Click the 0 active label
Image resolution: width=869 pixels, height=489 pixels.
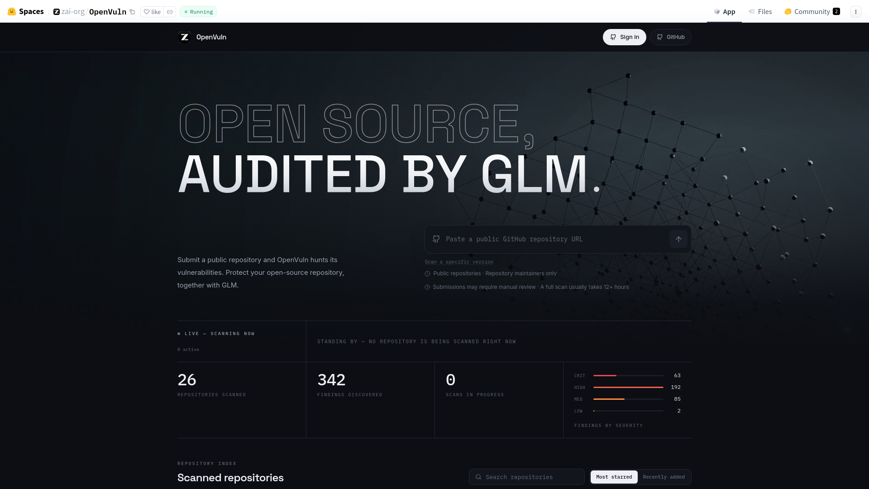pos(188,350)
